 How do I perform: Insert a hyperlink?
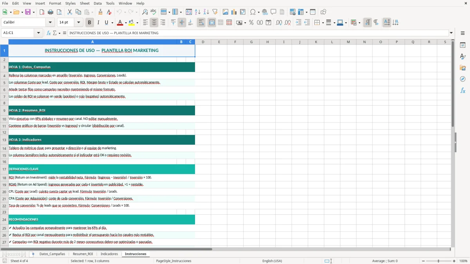click(x=265, y=12)
